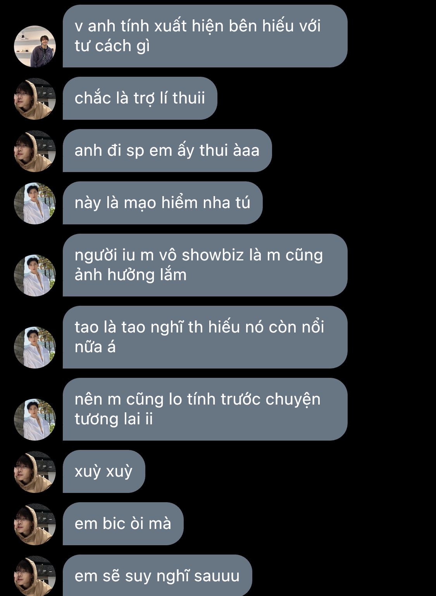
Task: Tap avatar next to 'em sẽ suy nghĩ sauuu'
Action: tap(35, 576)
